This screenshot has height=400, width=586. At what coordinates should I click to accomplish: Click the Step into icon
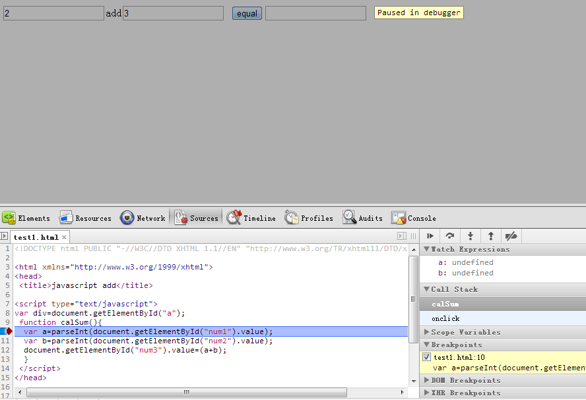471,236
